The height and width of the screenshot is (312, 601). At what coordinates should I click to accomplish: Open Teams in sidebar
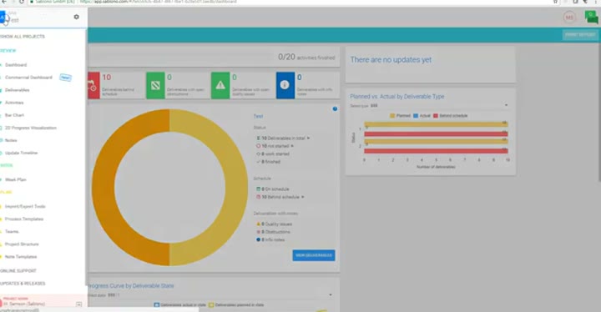12,232
